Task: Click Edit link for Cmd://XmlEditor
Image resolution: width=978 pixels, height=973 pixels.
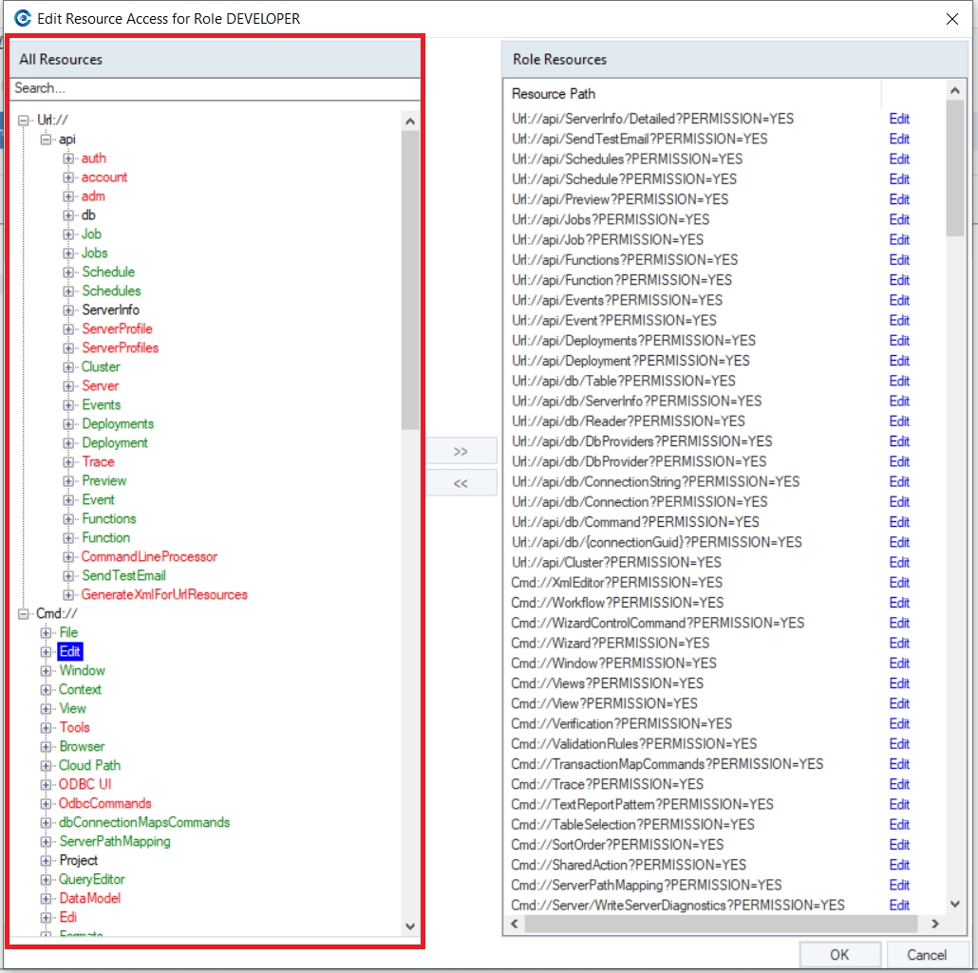Action: point(898,582)
